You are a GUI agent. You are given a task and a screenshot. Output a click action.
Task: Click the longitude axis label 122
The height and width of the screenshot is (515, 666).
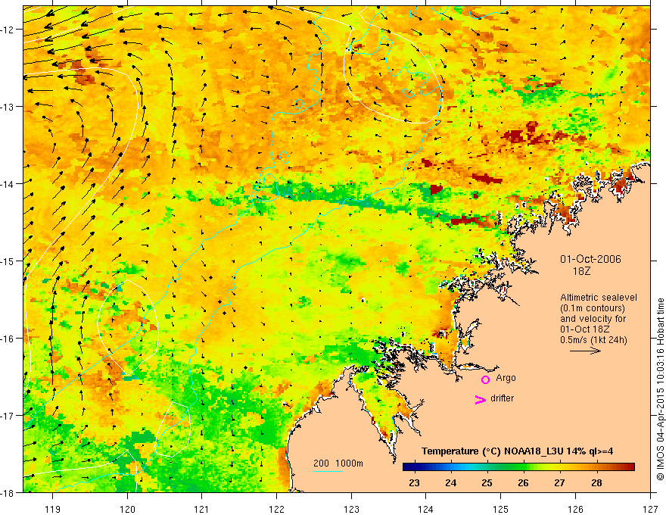pyautogui.click(x=276, y=509)
